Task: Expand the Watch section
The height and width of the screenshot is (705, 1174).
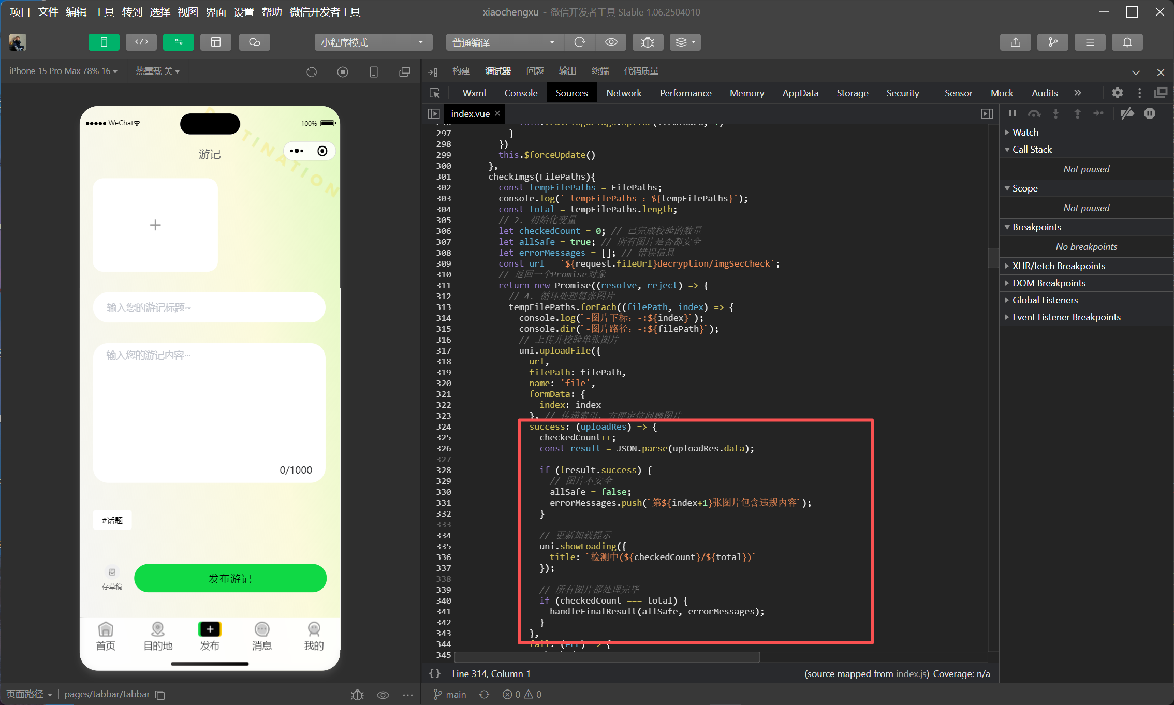Action: (1025, 133)
